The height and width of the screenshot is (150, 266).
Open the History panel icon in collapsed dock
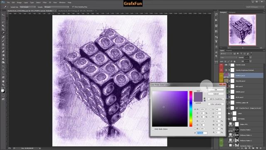tap(216, 15)
